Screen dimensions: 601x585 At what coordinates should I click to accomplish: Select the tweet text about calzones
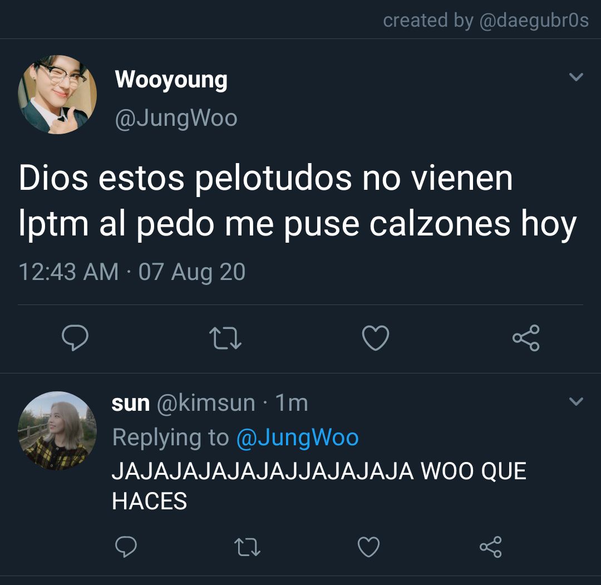tap(298, 201)
